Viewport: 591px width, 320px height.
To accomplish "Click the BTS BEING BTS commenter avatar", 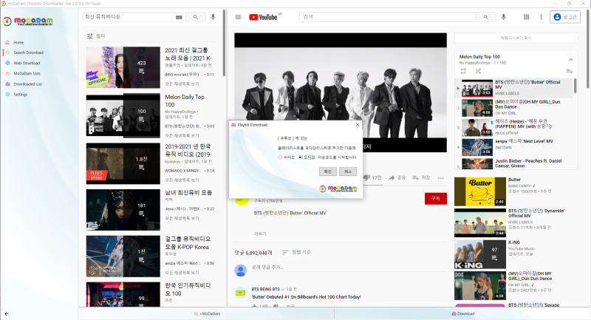I will (241, 292).
